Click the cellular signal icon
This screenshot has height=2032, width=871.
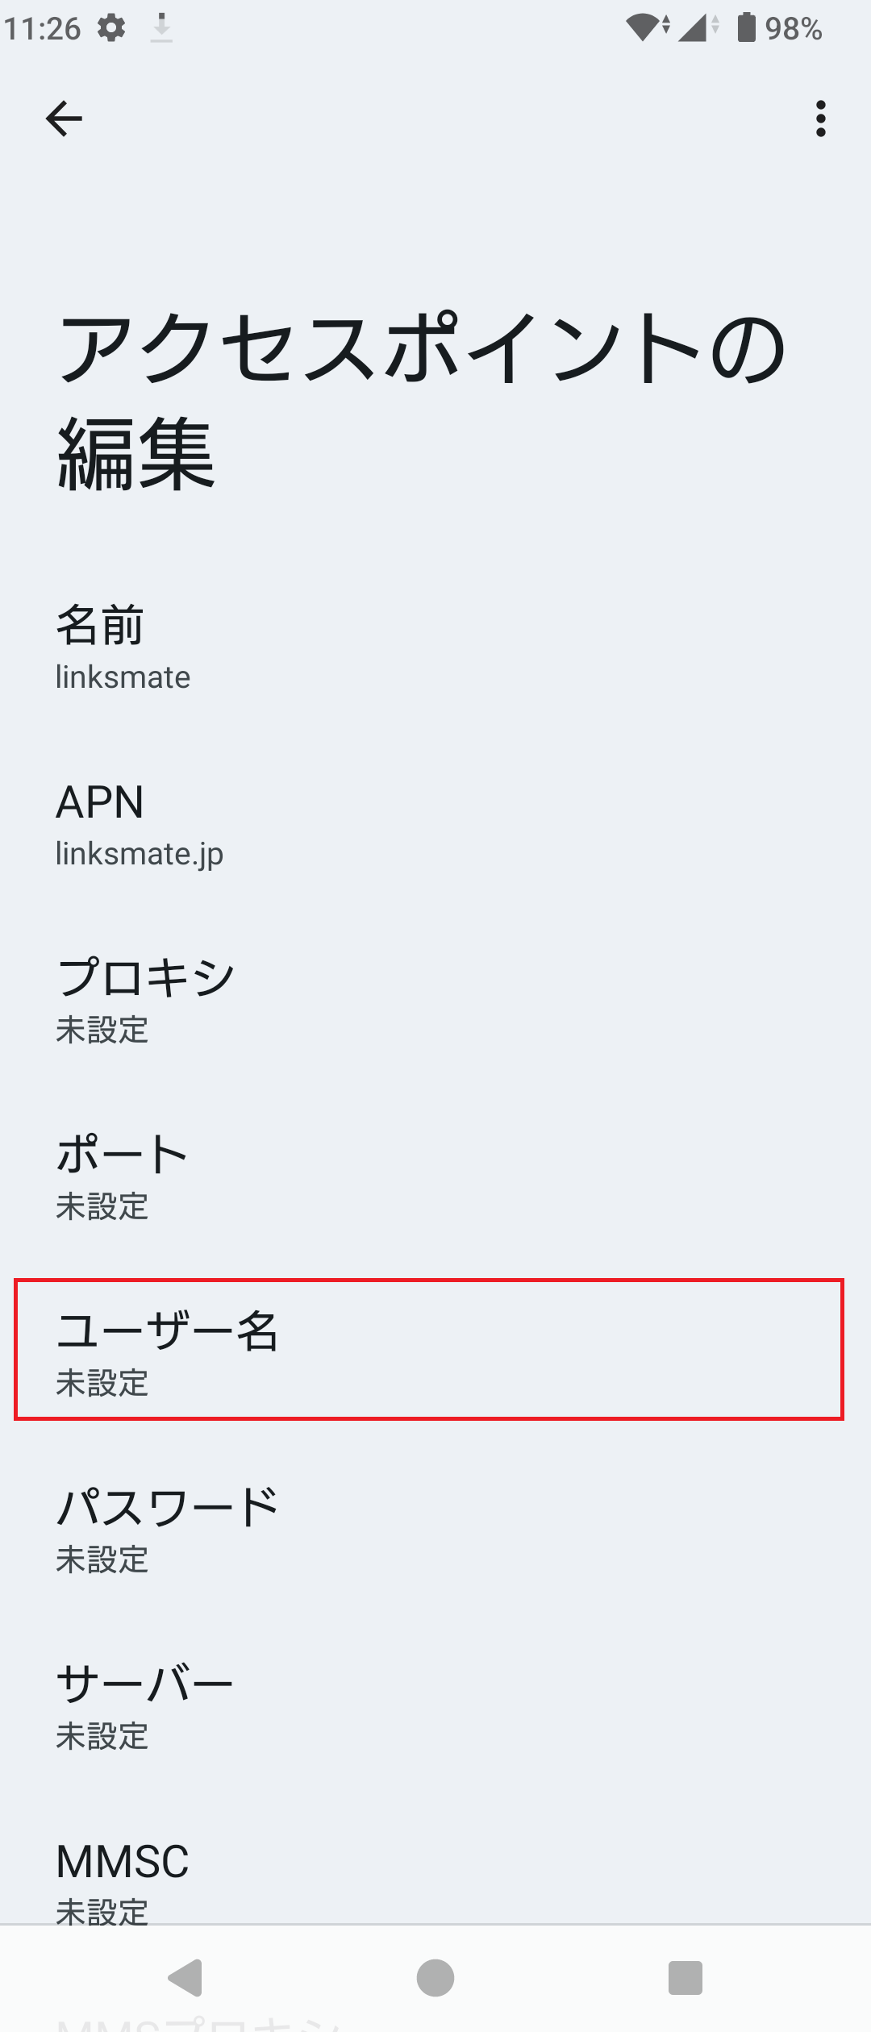(694, 27)
